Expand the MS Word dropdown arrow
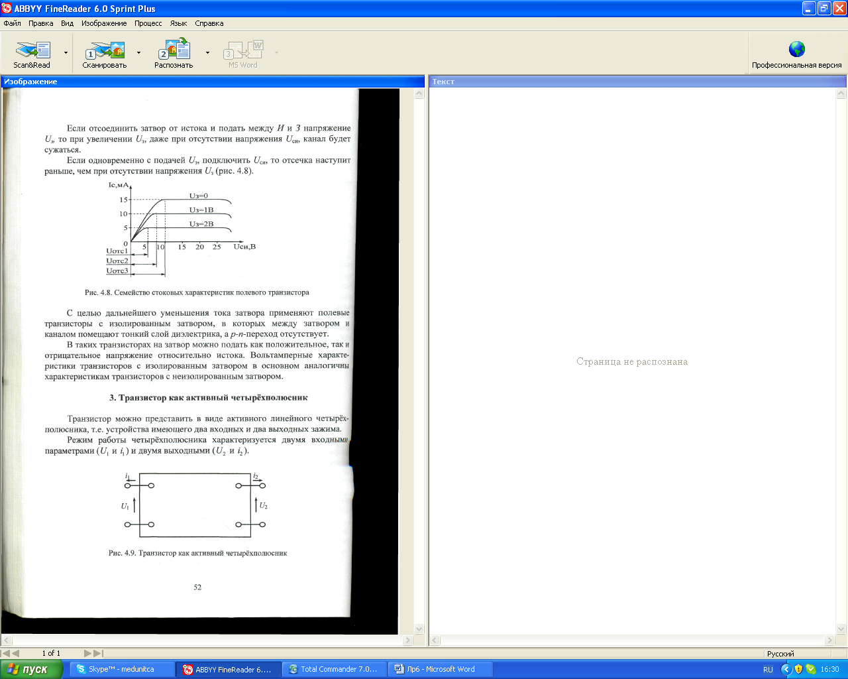The height and width of the screenshot is (679, 848). point(276,52)
